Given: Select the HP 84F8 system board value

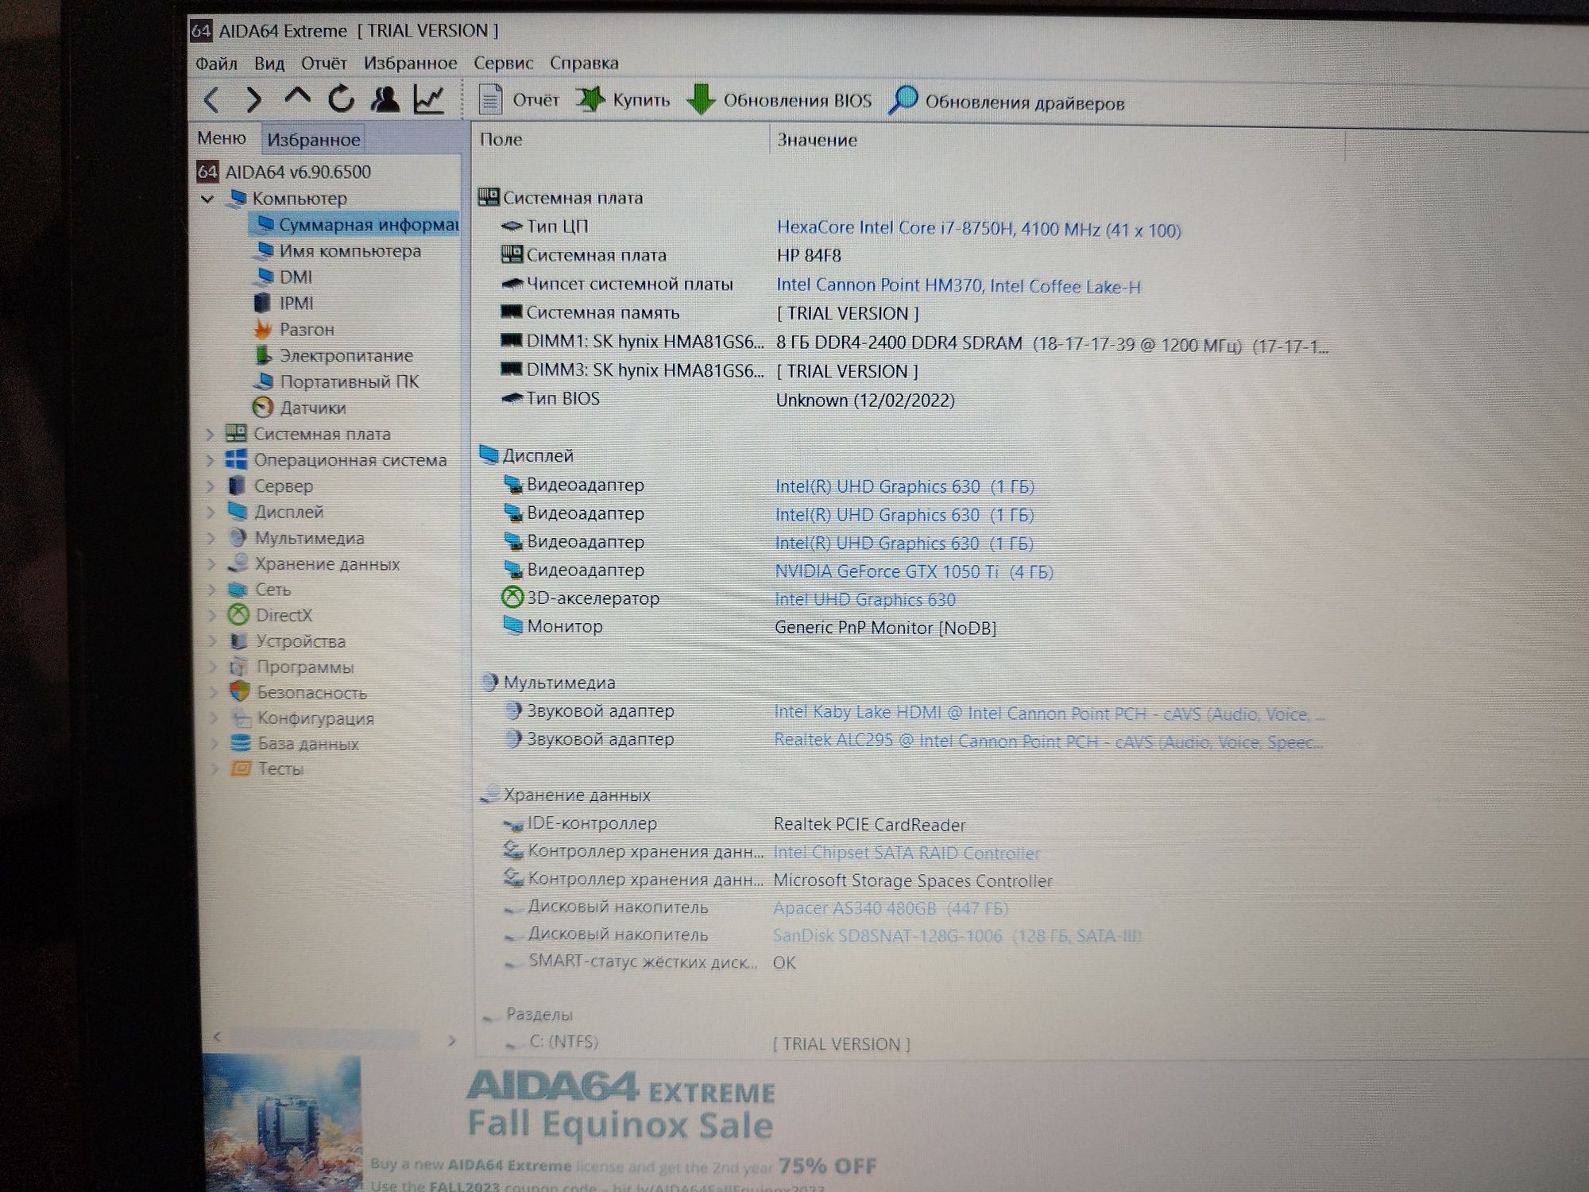Looking at the screenshot, I should (809, 256).
